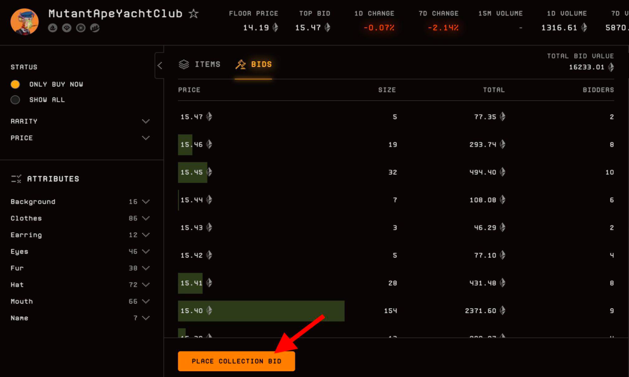Screen dimensions: 629x377
Task: Click the Total Bid Value amount 16233.01
Action: tap(587, 67)
